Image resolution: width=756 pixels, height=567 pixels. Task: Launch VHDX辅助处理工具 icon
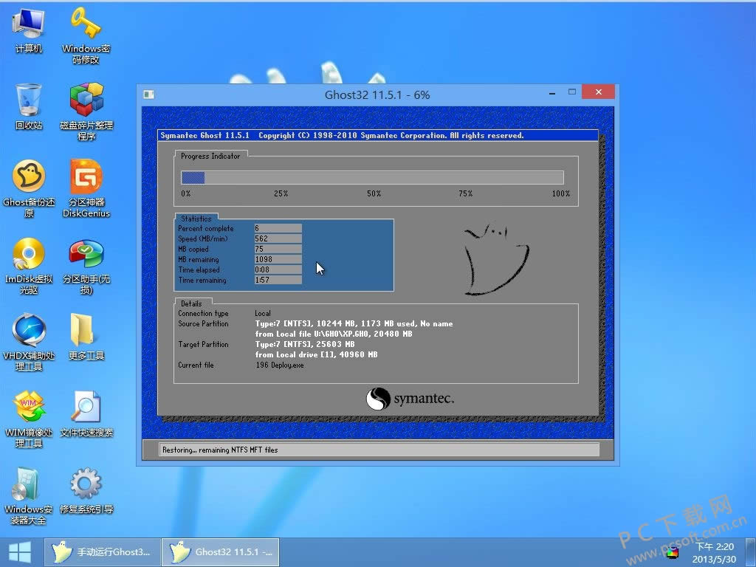tap(29, 331)
